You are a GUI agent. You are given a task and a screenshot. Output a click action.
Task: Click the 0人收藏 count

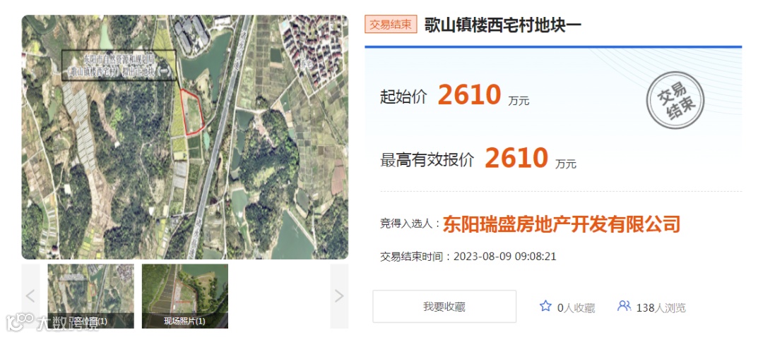(x=576, y=307)
